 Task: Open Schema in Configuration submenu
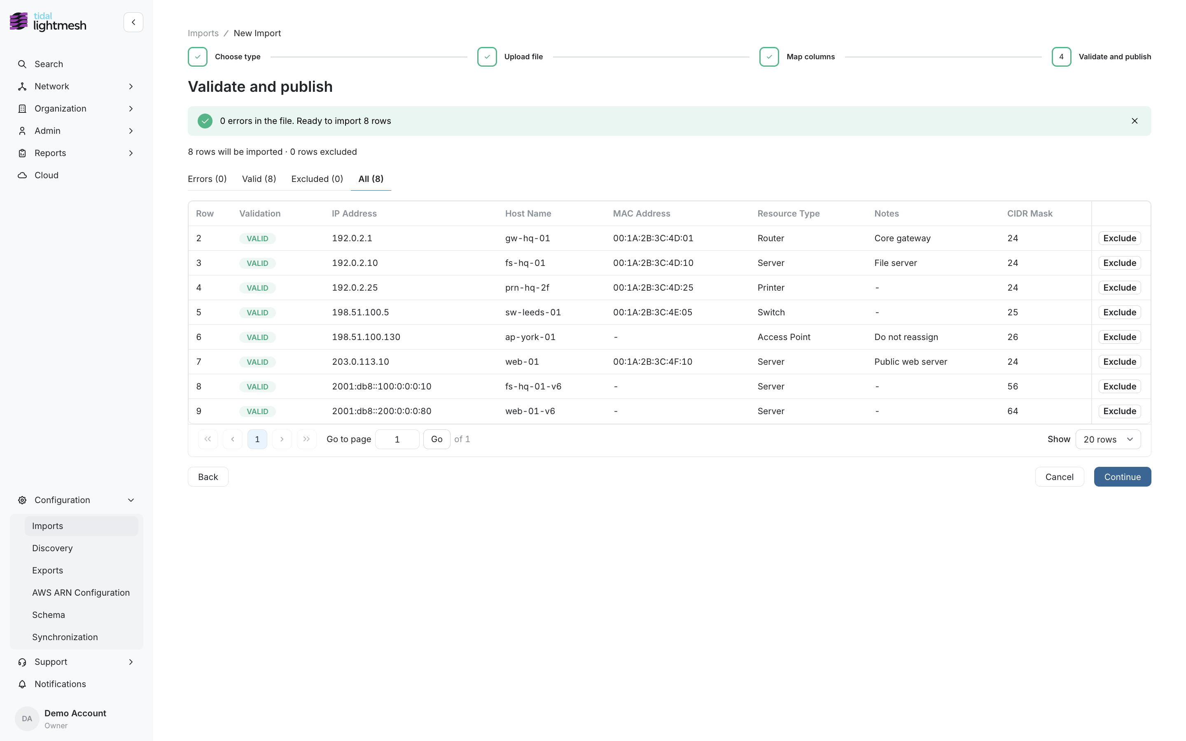click(82, 615)
